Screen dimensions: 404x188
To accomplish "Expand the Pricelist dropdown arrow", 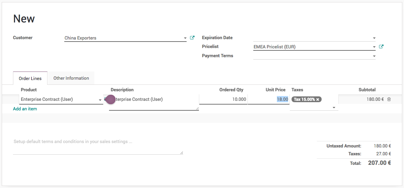I will (x=374, y=47).
